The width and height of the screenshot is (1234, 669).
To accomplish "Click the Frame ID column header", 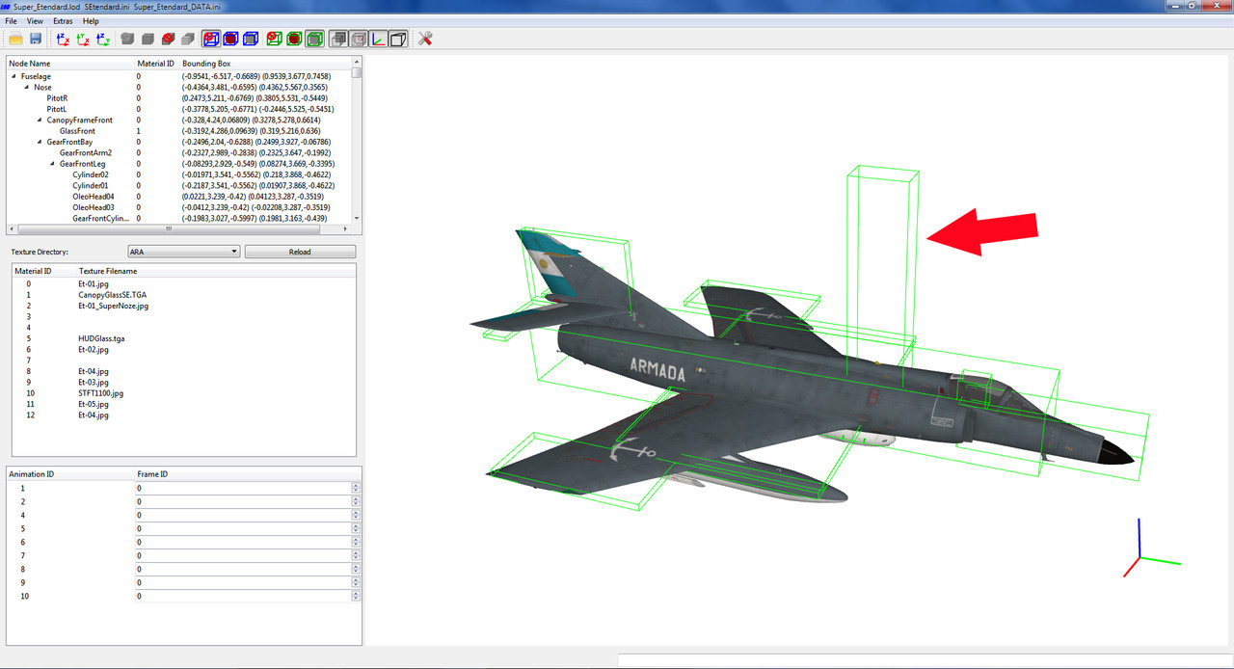I will (152, 474).
